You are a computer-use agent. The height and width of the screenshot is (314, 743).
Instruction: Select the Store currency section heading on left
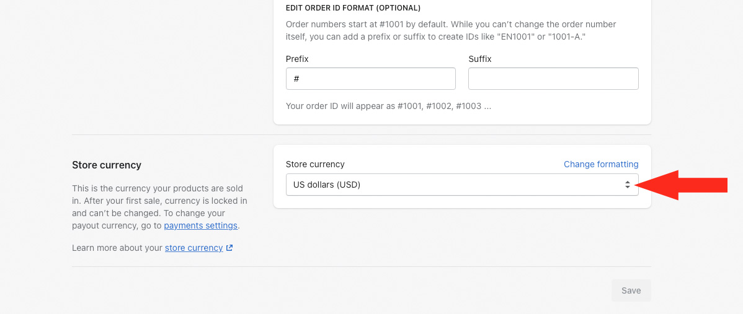coord(107,165)
